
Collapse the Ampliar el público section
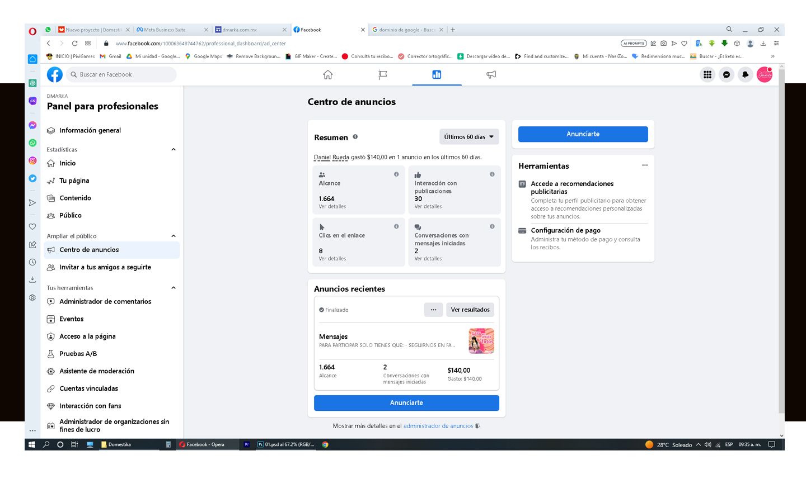coord(174,236)
